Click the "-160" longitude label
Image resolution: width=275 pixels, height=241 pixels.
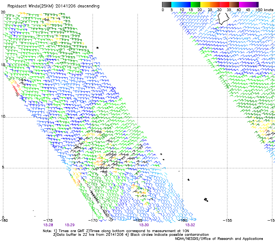(183, 221)
